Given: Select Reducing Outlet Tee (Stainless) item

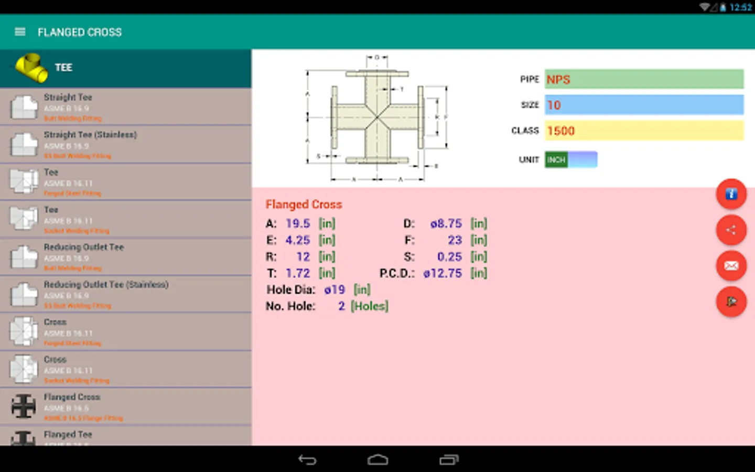Looking at the screenshot, I should [x=126, y=294].
